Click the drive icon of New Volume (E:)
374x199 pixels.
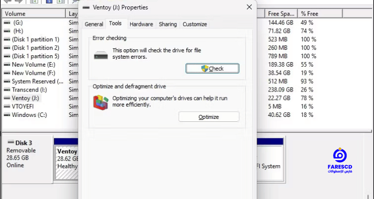coord(7,65)
